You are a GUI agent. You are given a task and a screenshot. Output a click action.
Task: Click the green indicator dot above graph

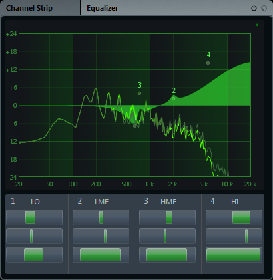(257, 25)
